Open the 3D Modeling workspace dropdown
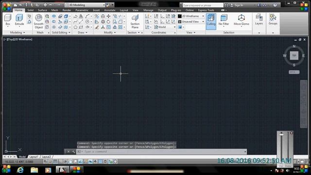 pyautogui.click(x=85, y=5)
